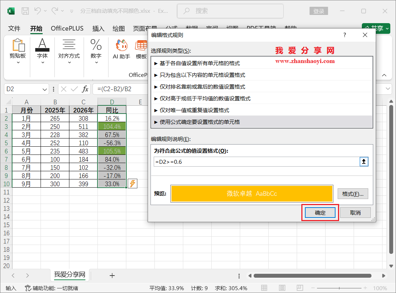
Task: Select the 开始 ribbon tab
Action: click(x=36, y=28)
